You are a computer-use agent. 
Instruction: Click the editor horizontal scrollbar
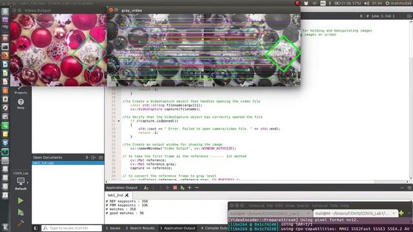[257, 182]
